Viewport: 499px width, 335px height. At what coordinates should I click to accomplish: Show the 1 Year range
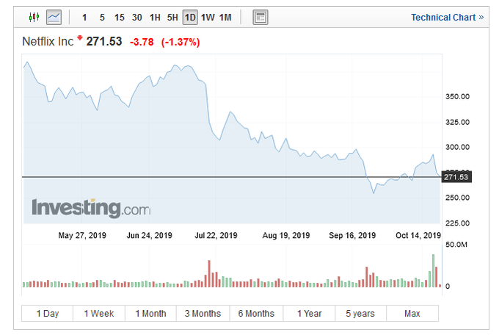(310, 313)
